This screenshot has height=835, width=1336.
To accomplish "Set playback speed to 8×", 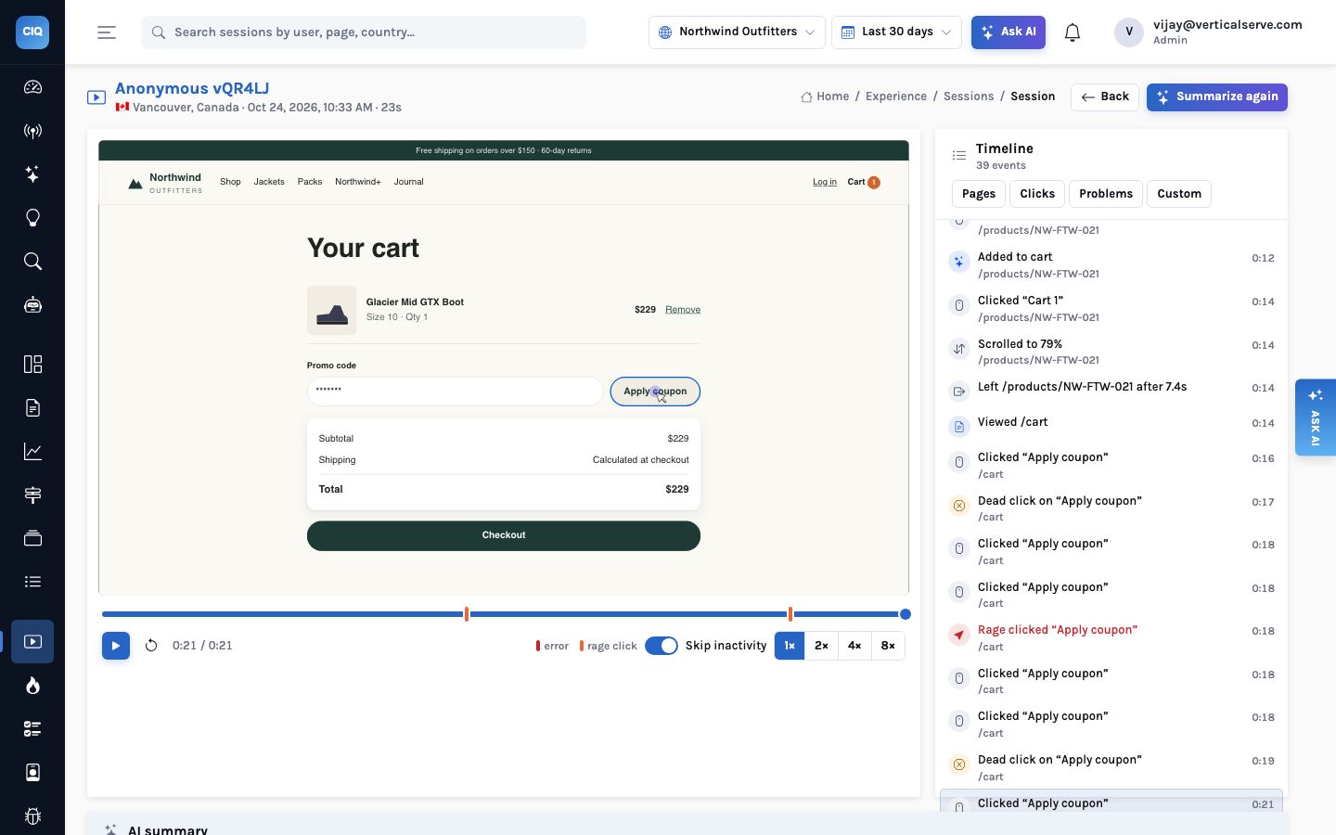I will tap(888, 646).
